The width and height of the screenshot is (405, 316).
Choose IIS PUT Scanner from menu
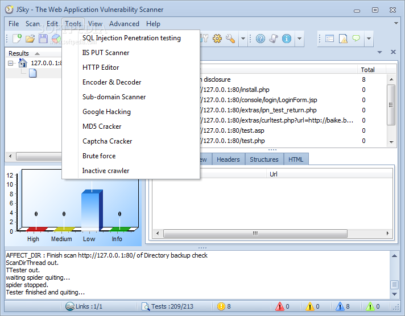tap(131, 53)
